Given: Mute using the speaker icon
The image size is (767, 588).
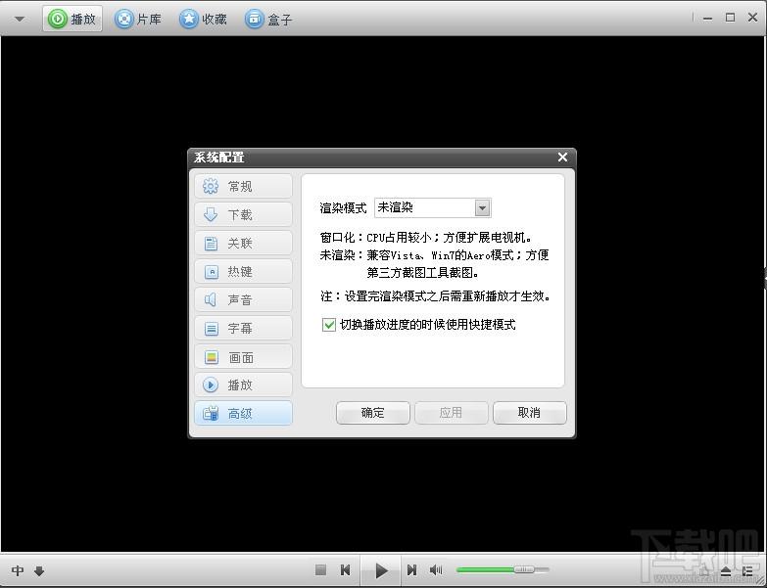Looking at the screenshot, I should [435, 570].
